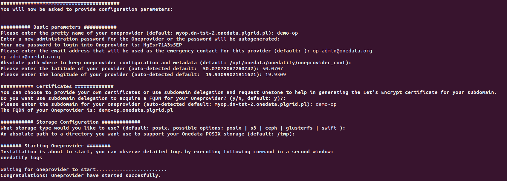Screen dimensions: 507x181
Task: Click the FQDN demo-op.onedata.plgrid.pl
Action: (135, 110)
